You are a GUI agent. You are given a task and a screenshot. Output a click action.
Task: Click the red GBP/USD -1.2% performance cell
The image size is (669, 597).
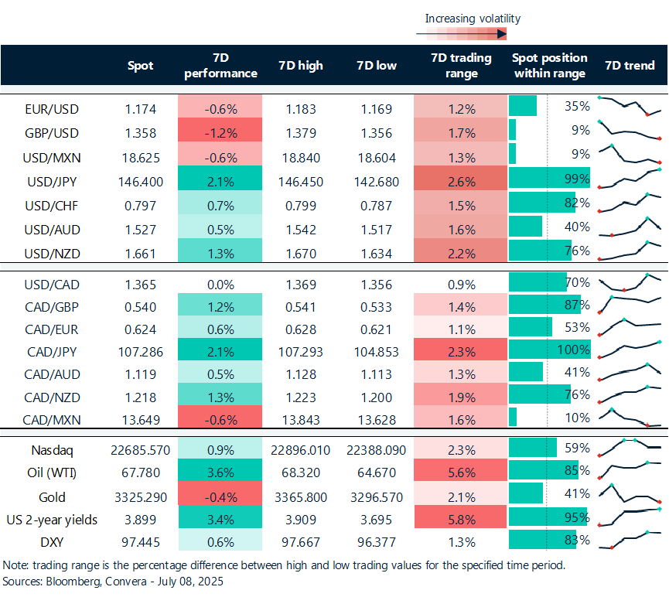click(220, 132)
